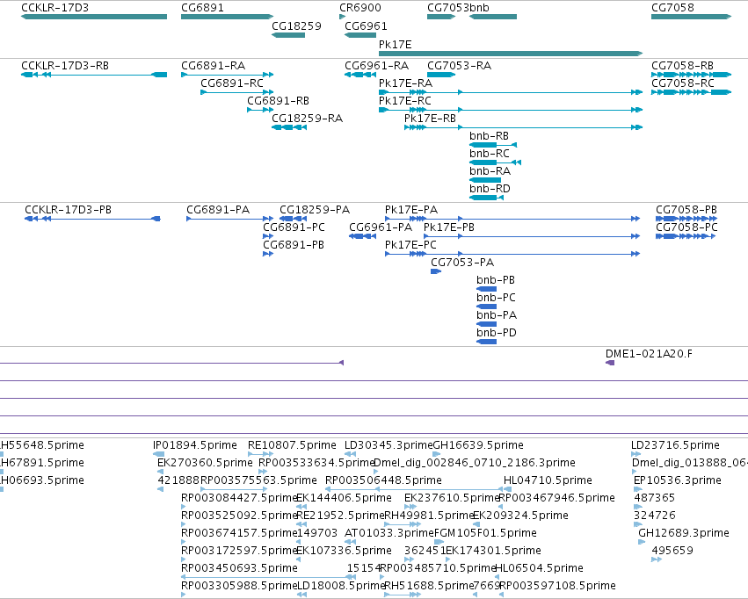Click the 487365 EST label
748x599 pixels.
tap(655, 499)
